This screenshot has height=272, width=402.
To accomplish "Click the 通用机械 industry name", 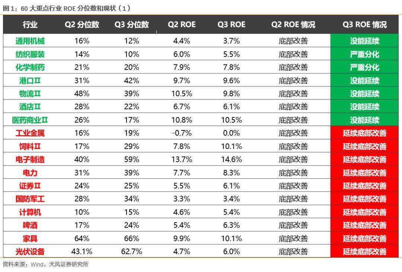I will click(x=30, y=41).
